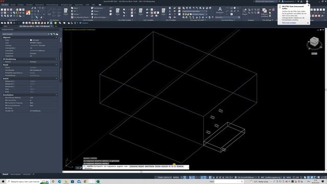Click the Open file icon in quick access toolbar
Viewport: 327px width, 184px height.
(x=5, y=23)
